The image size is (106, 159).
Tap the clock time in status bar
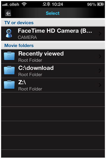point(53,4)
